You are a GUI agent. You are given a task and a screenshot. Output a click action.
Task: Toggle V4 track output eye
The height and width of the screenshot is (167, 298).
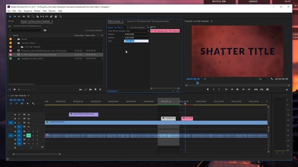[x=28, y=115]
